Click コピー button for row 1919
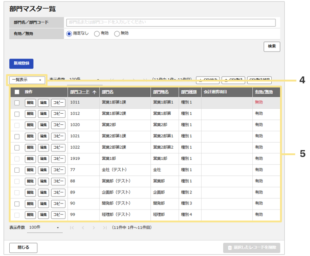 tap(58, 159)
